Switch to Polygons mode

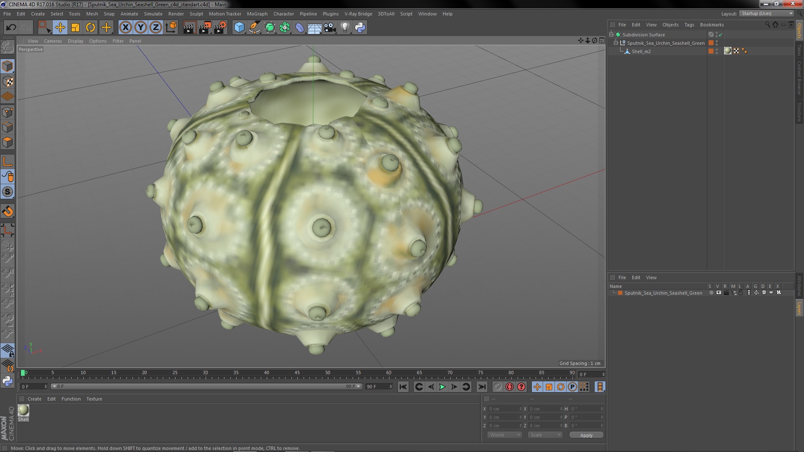pyautogui.click(x=8, y=142)
